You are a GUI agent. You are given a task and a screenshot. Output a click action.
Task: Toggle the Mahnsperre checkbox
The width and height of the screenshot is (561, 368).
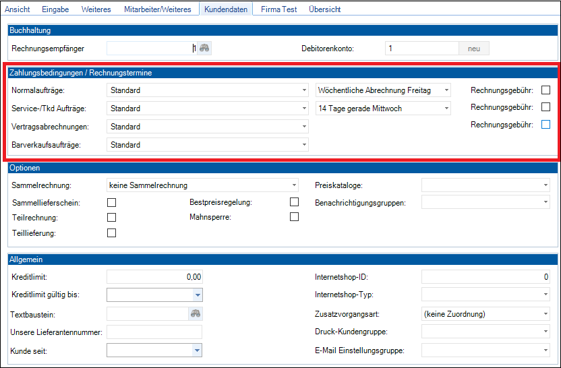pos(294,217)
